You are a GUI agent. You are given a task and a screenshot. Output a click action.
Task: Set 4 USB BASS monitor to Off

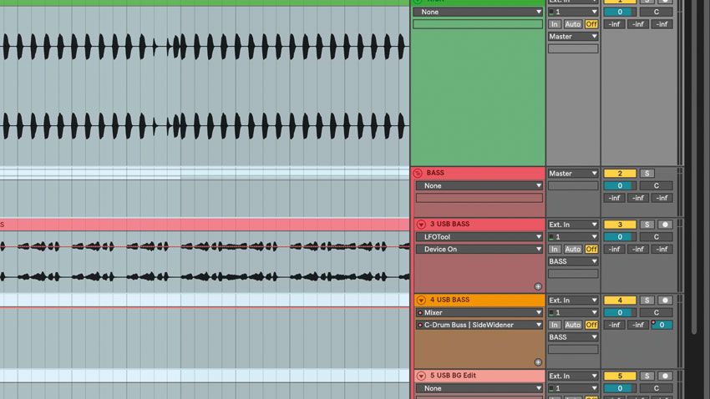tap(591, 325)
